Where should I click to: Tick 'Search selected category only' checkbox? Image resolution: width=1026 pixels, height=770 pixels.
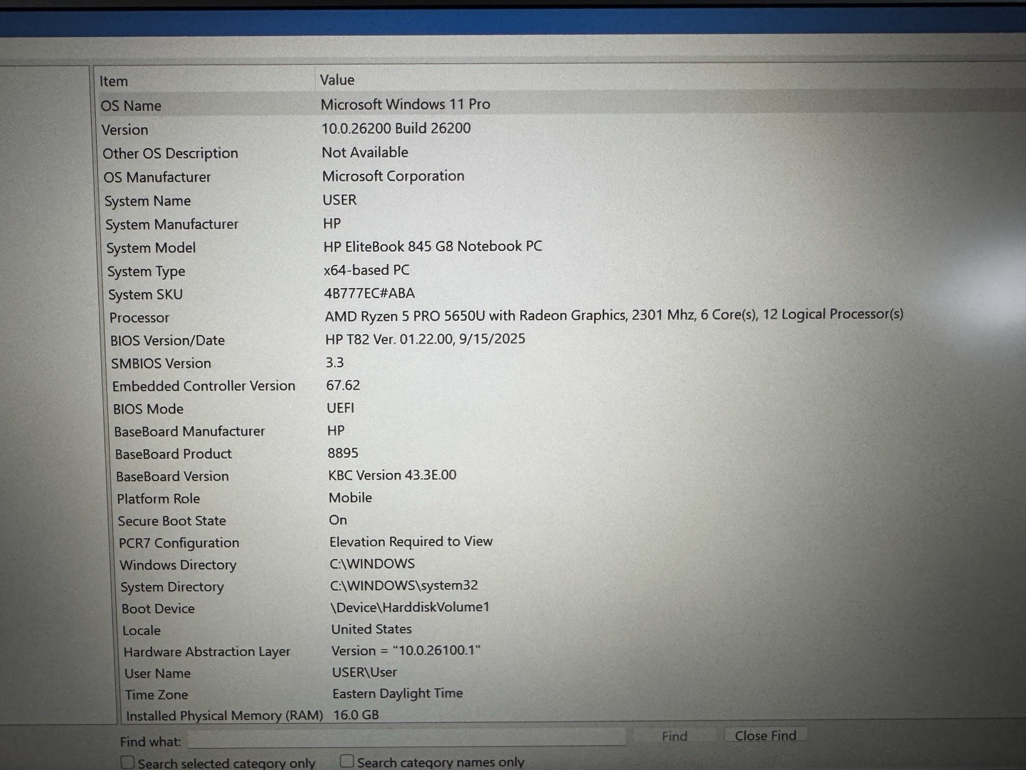pos(128,762)
